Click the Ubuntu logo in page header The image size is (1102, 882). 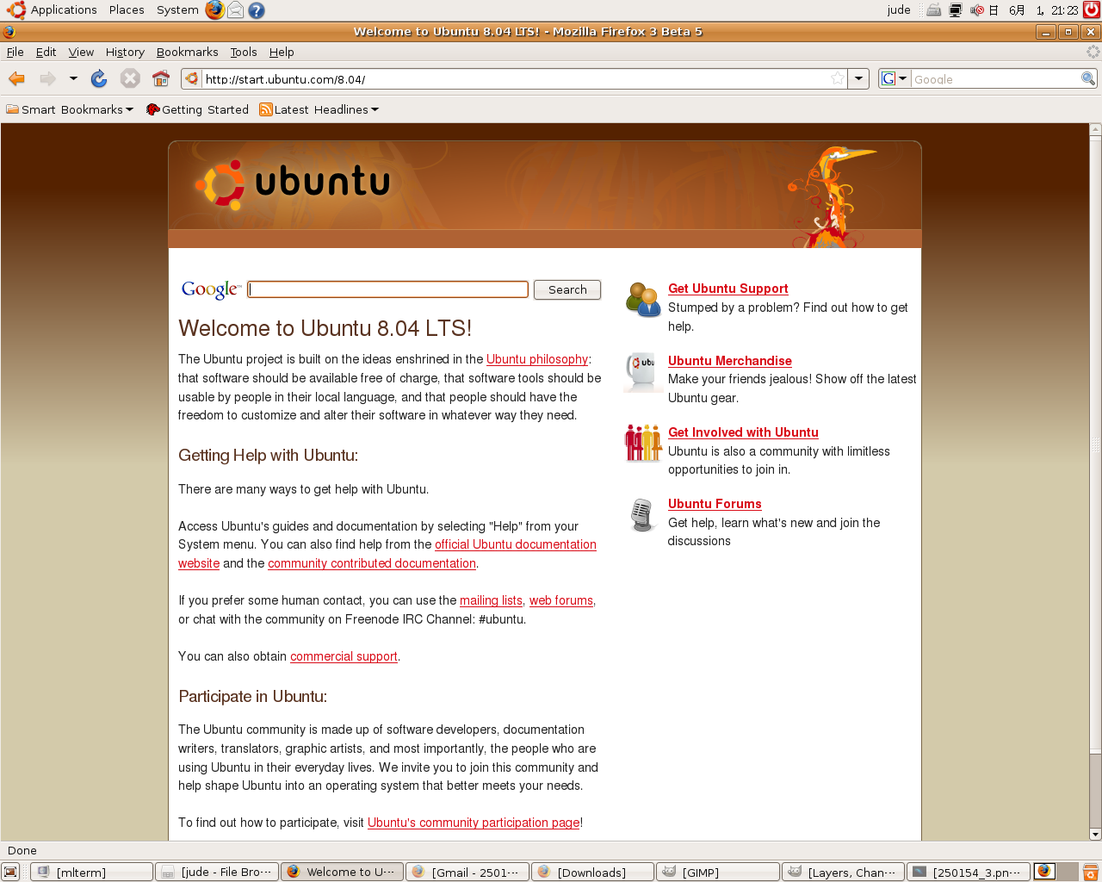point(293,183)
